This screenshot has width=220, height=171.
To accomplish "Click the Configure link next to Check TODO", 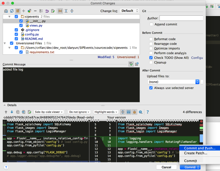I will coord(197,58).
